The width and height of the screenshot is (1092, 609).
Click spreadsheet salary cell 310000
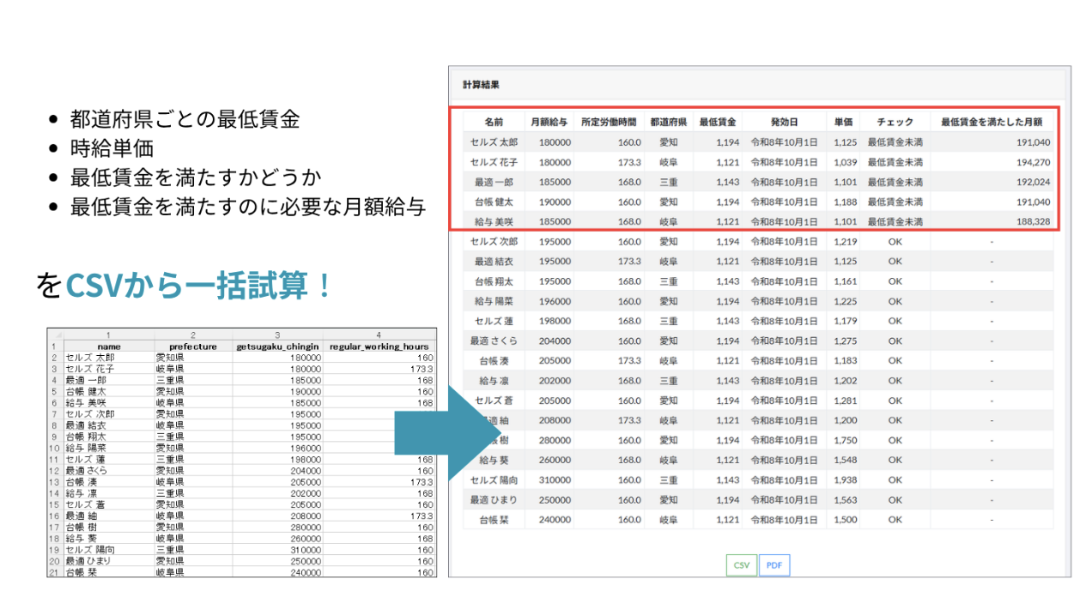coord(278,549)
